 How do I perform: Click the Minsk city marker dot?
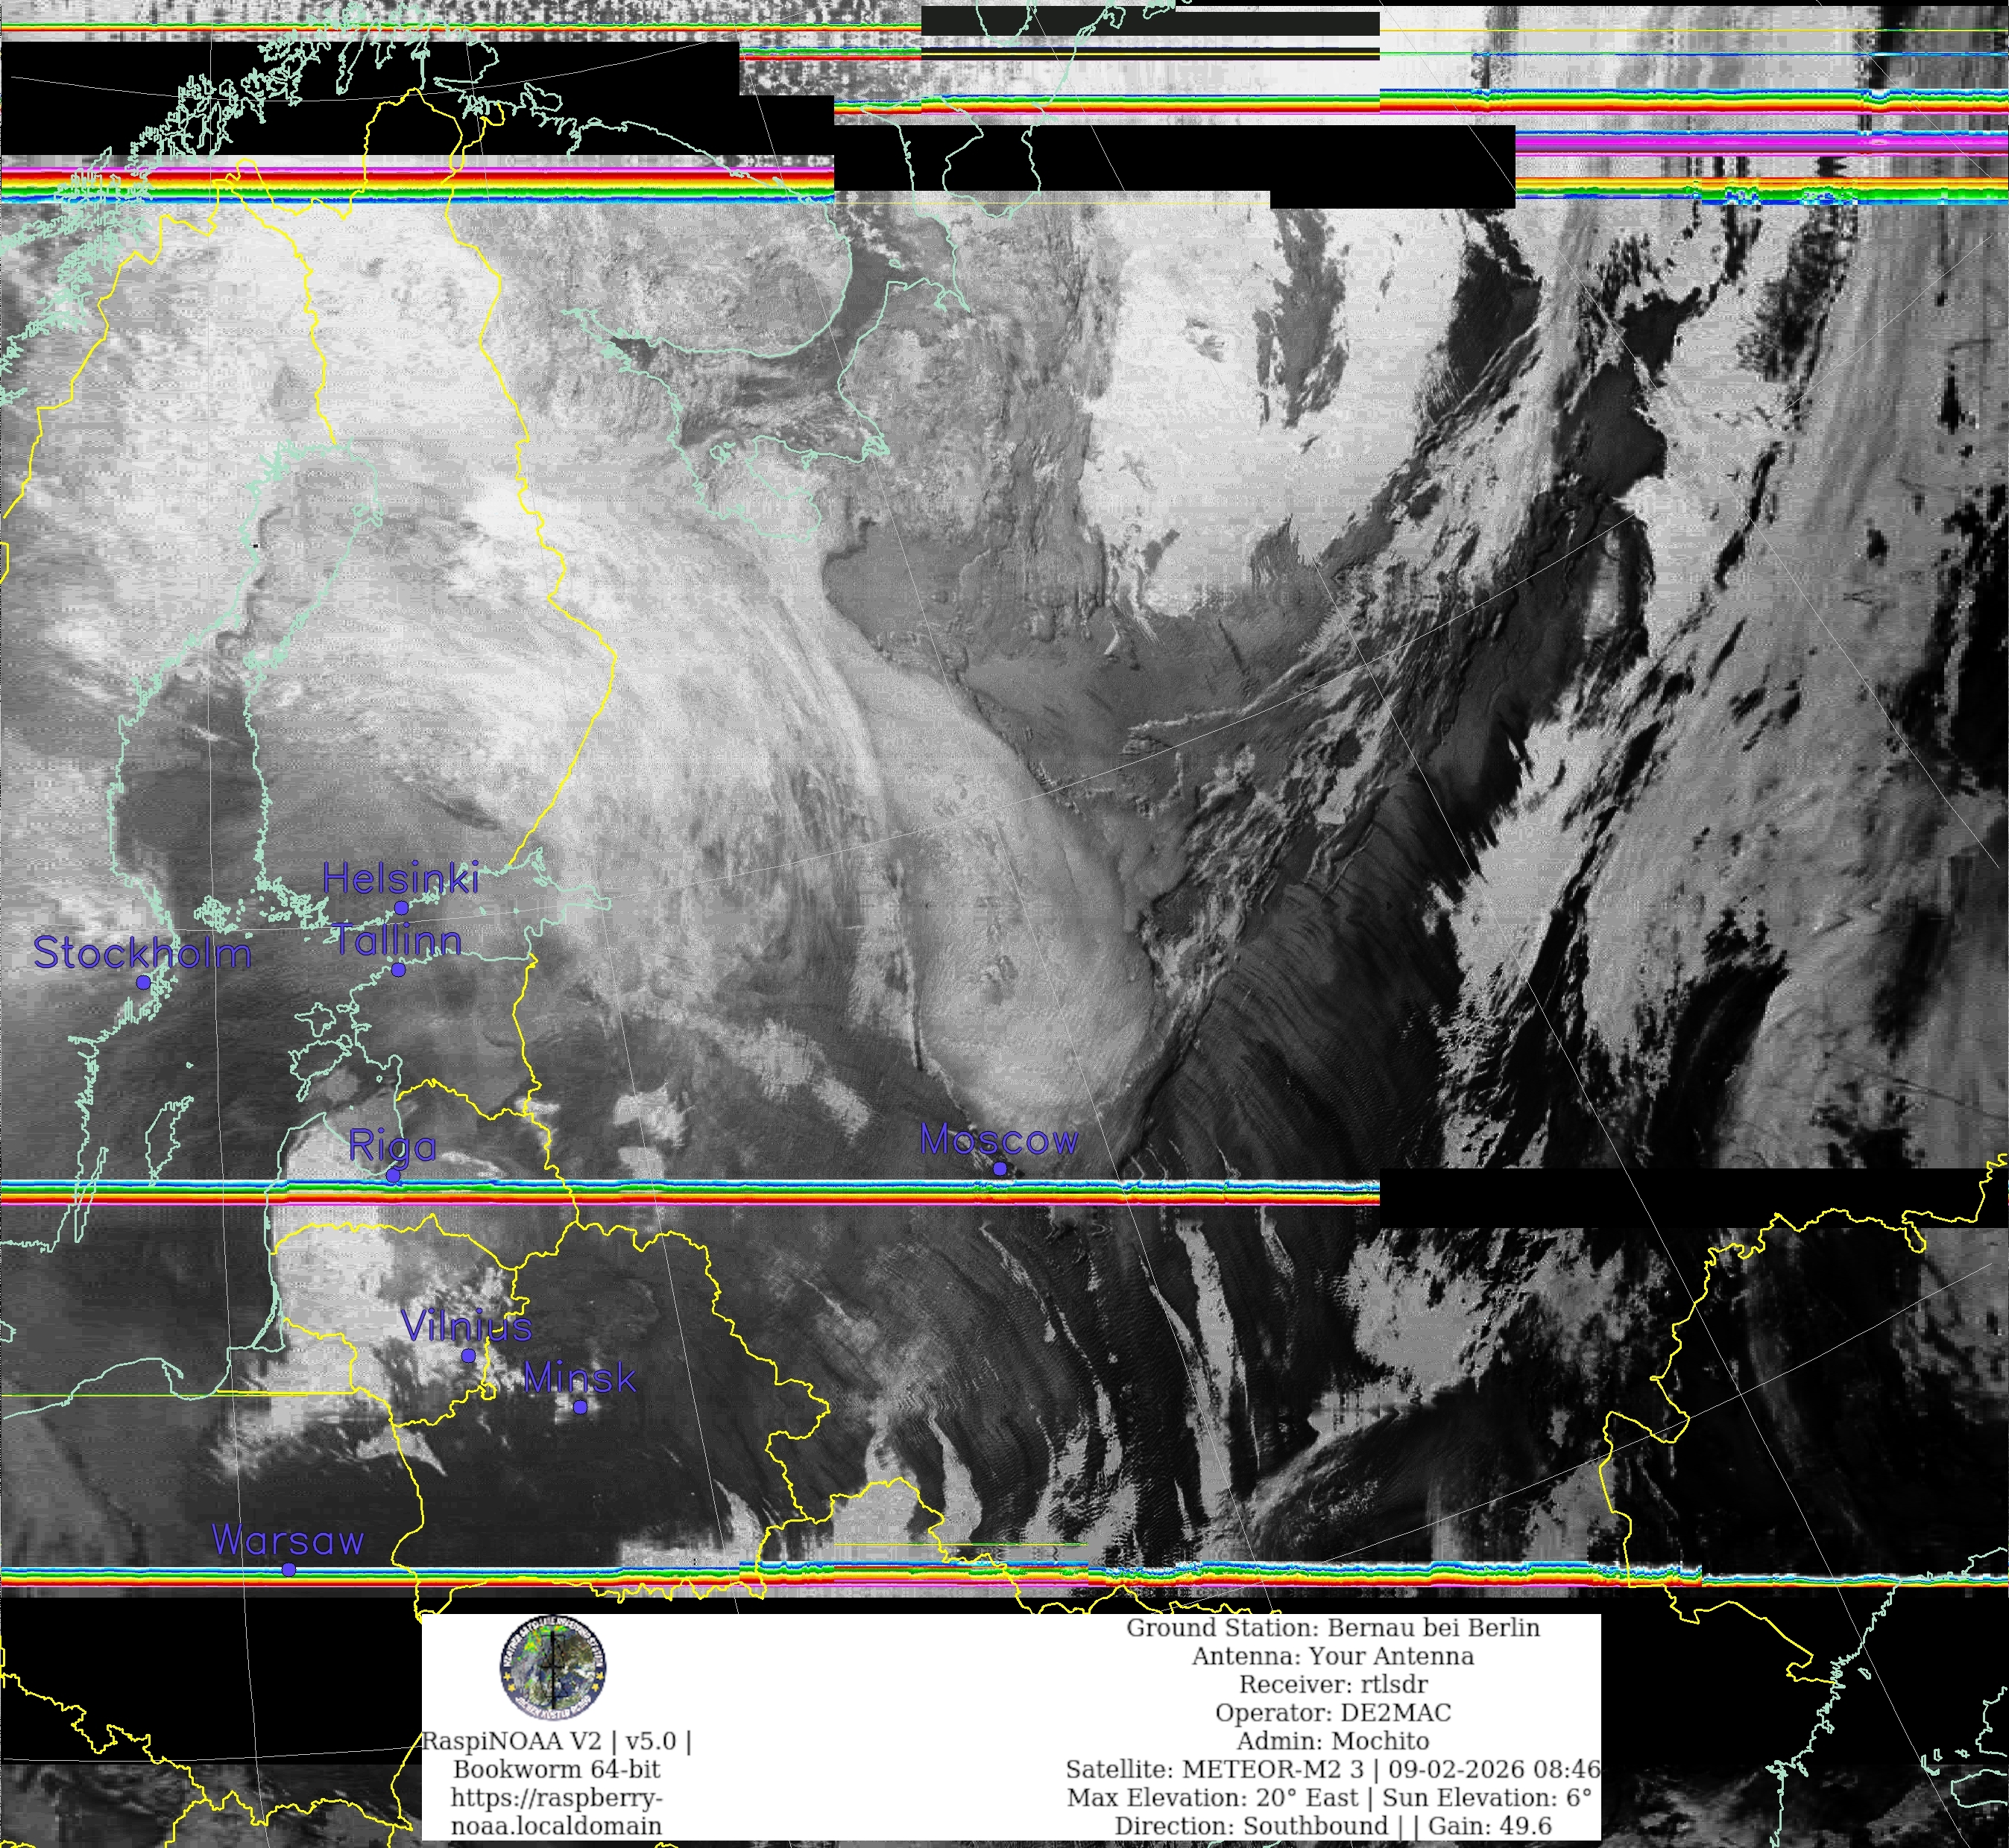point(580,1407)
